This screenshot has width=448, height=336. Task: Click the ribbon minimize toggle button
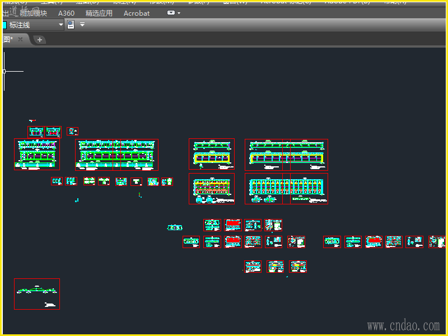pos(171,13)
